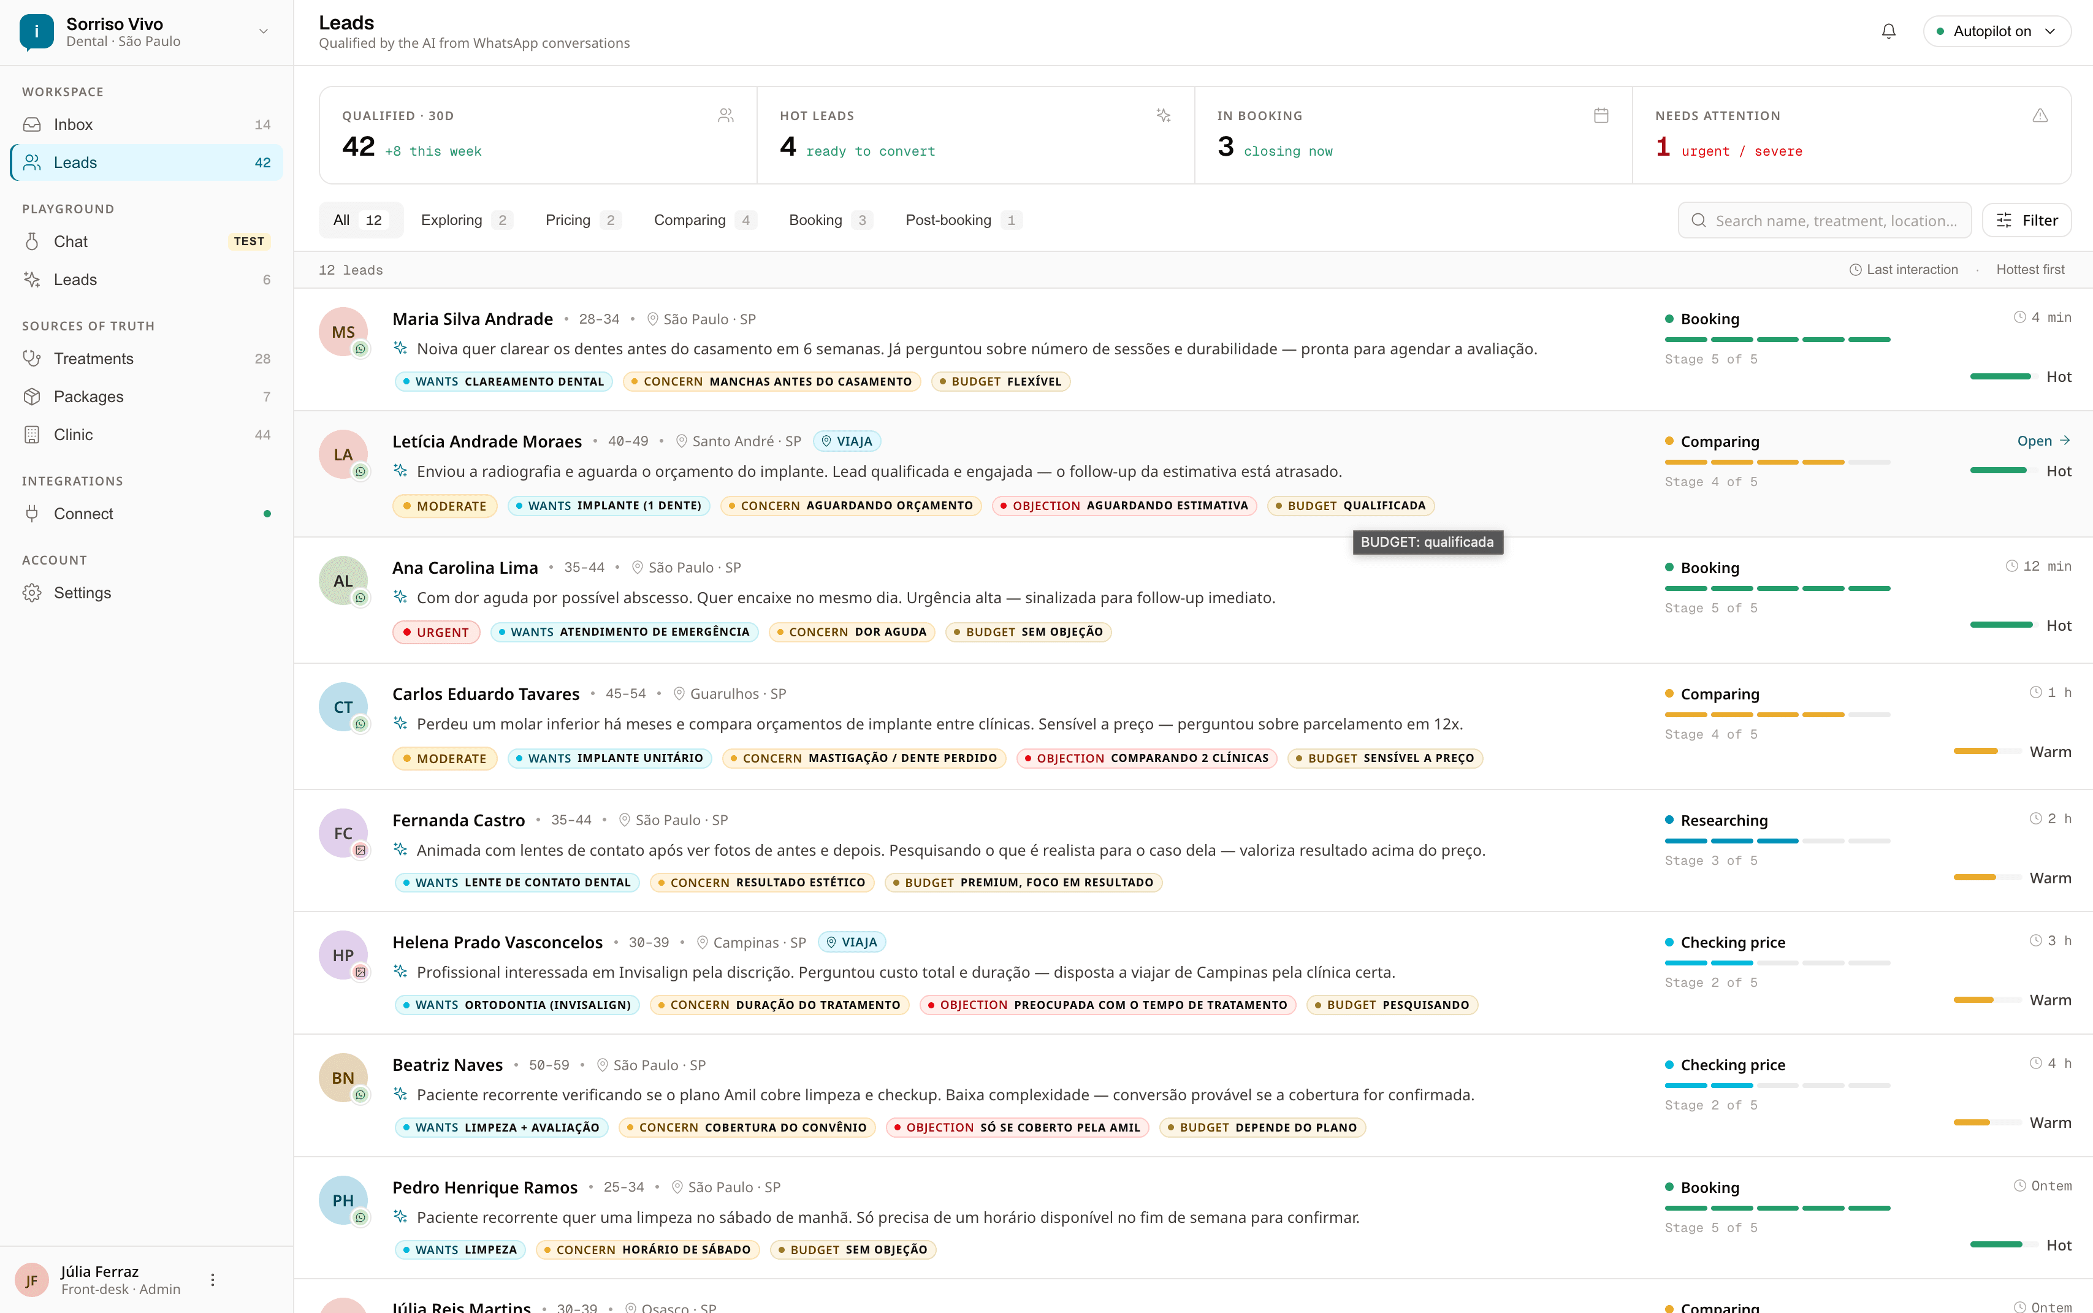This screenshot has width=2093, height=1313.
Task: Click the Objection Comparando 2 Clínicas tag
Action: tap(1146, 758)
